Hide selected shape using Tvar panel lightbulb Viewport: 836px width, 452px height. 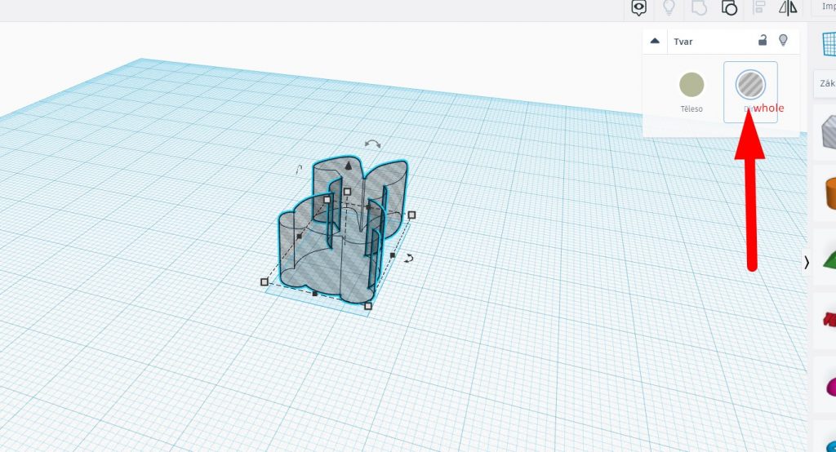[784, 40]
